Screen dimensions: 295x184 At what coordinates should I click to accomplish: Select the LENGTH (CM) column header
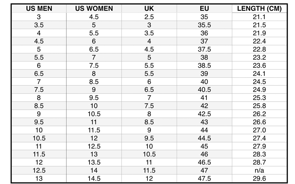pyautogui.click(x=259, y=8)
